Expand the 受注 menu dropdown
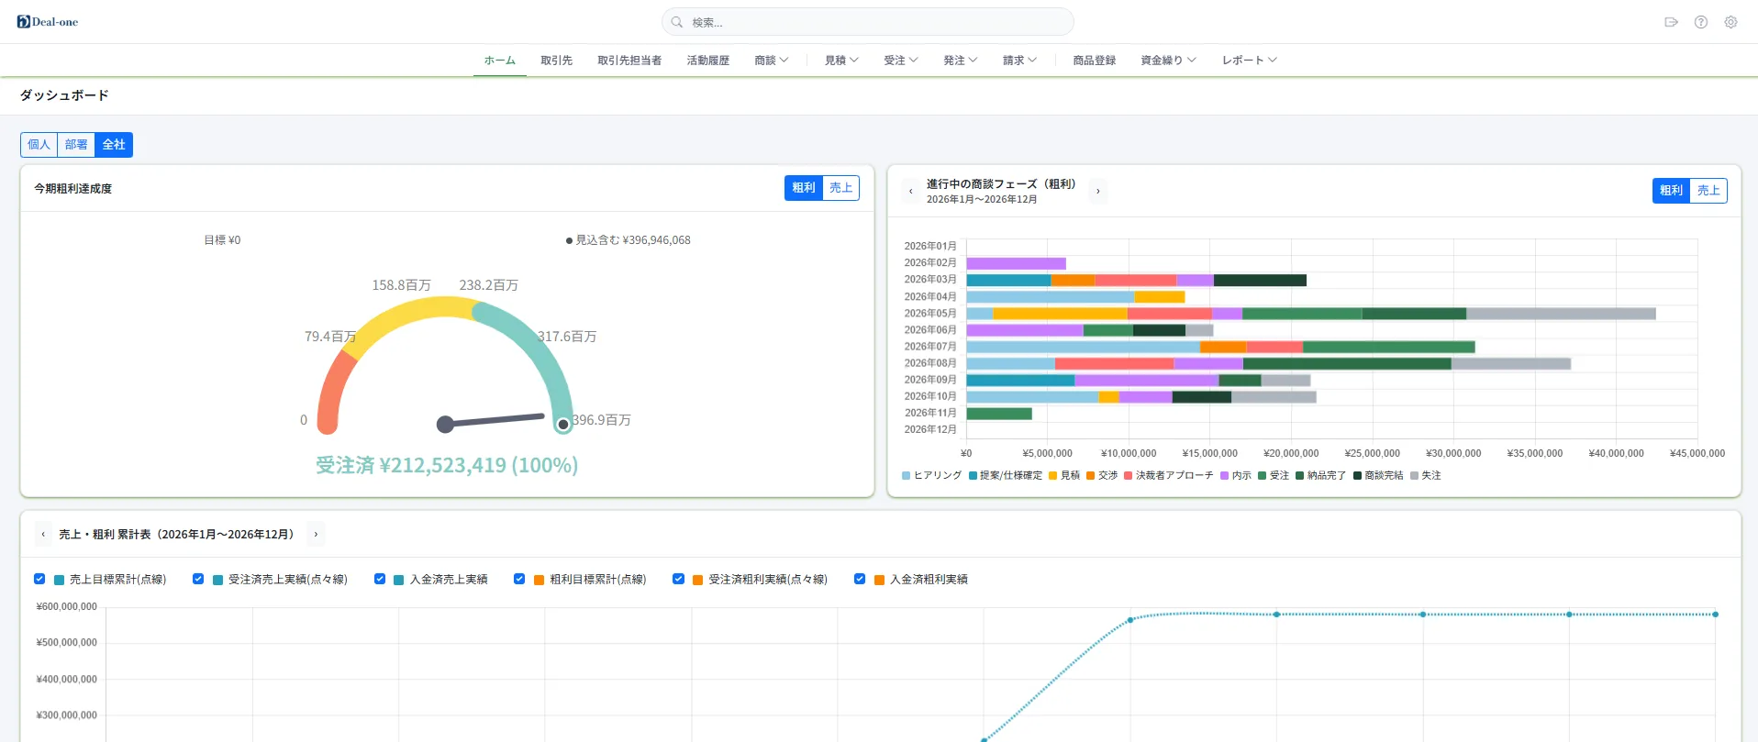The width and height of the screenshot is (1758, 742). click(x=901, y=61)
